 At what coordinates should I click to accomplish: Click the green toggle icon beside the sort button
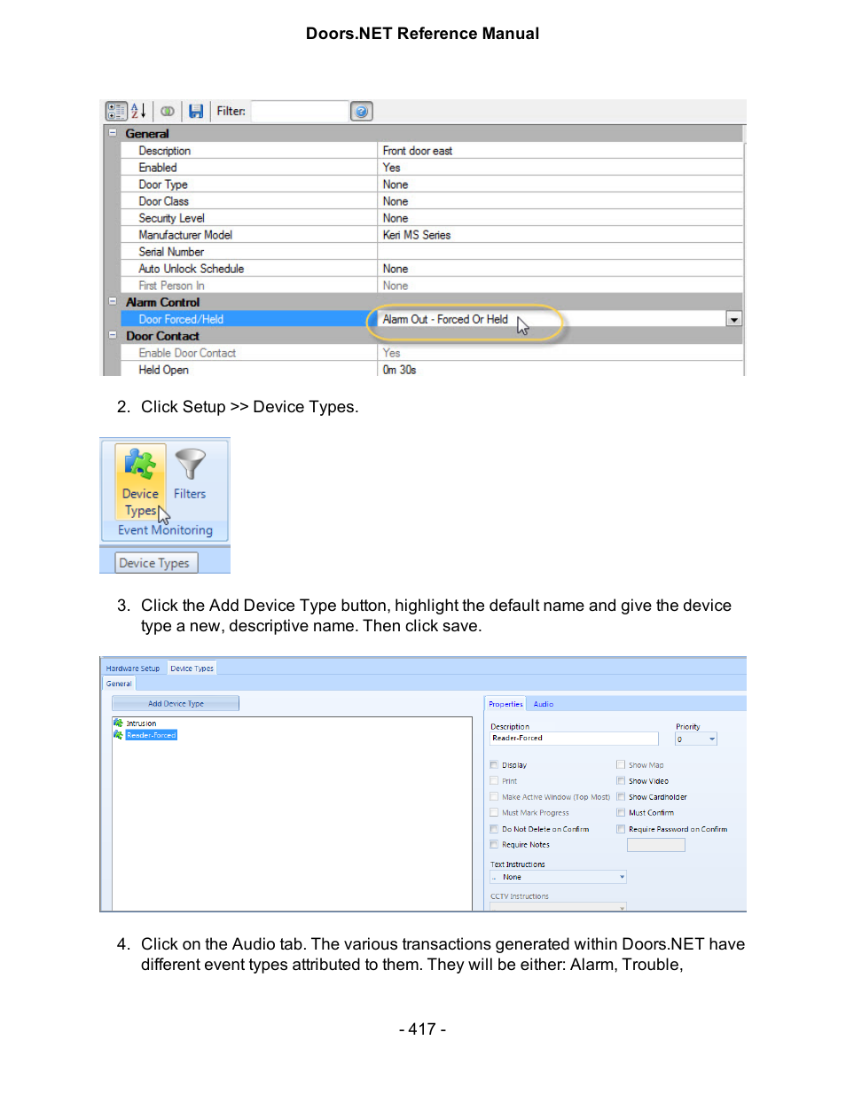click(x=168, y=111)
